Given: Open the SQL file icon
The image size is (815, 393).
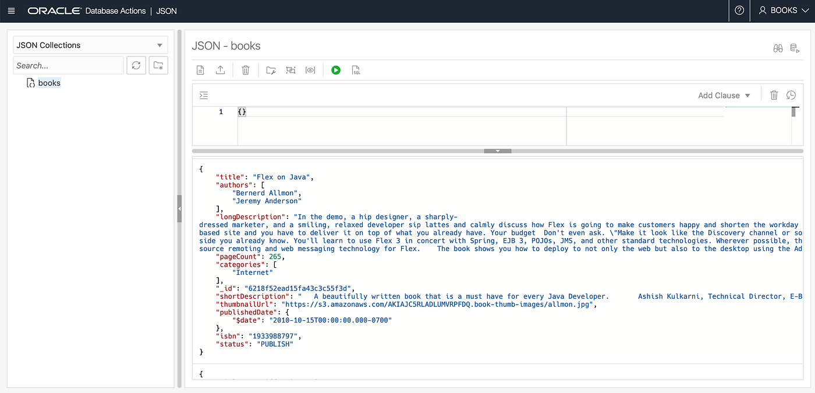Looking at the screenshot, I should (x=356, y=70).
